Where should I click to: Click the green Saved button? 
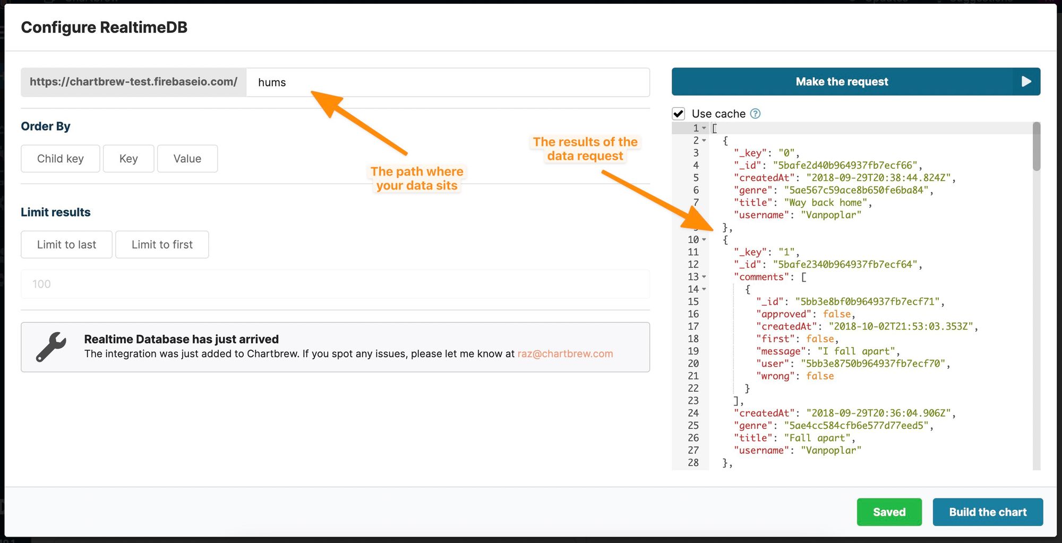point(889,512)
